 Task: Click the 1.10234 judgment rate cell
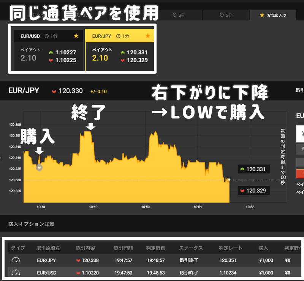[228, 273]
